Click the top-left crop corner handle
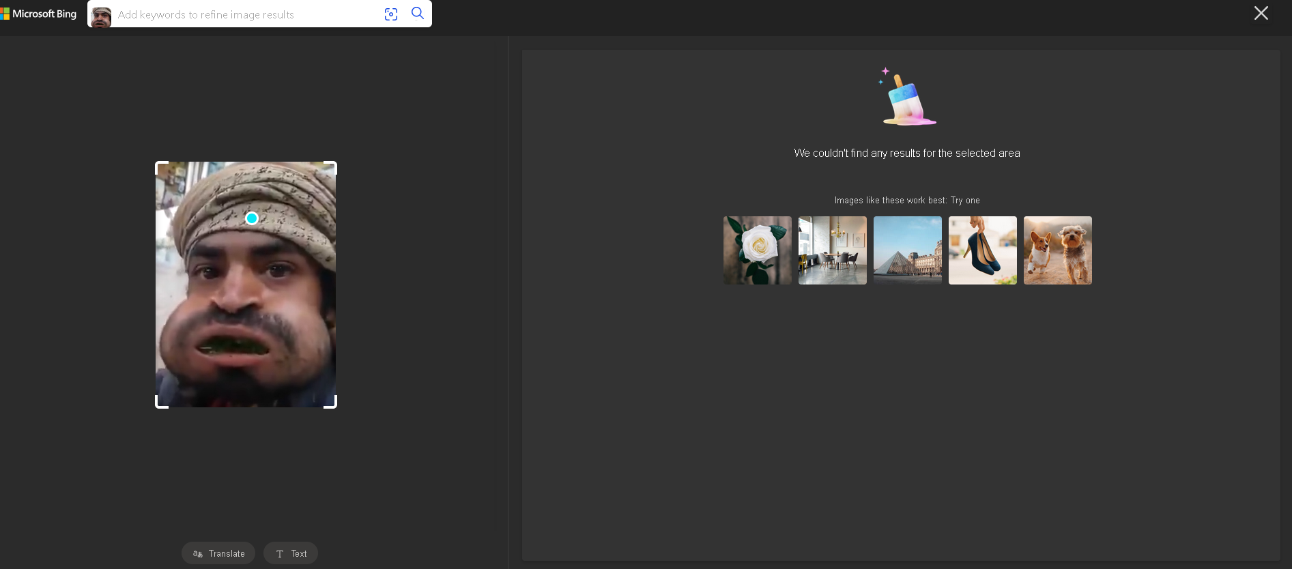Screen dimensions: 1292x569 tap(161, 167)
